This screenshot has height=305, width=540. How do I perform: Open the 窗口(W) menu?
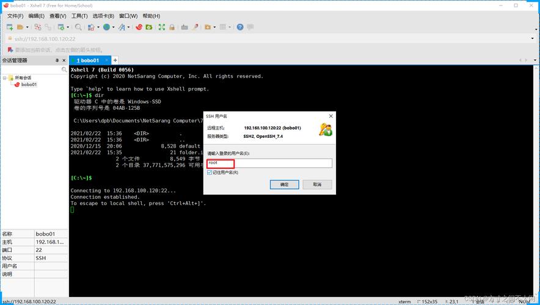128,16
